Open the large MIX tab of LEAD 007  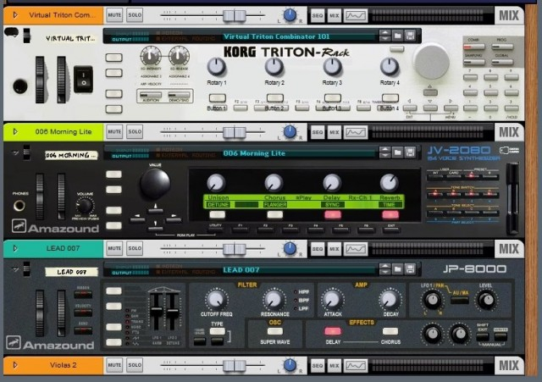point(508,249)
